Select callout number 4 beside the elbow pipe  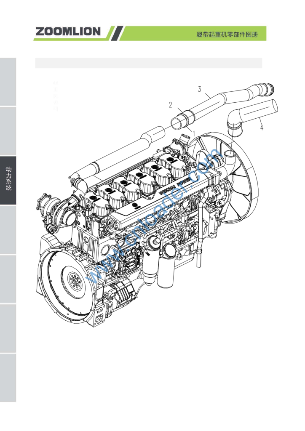click(261, 128)
